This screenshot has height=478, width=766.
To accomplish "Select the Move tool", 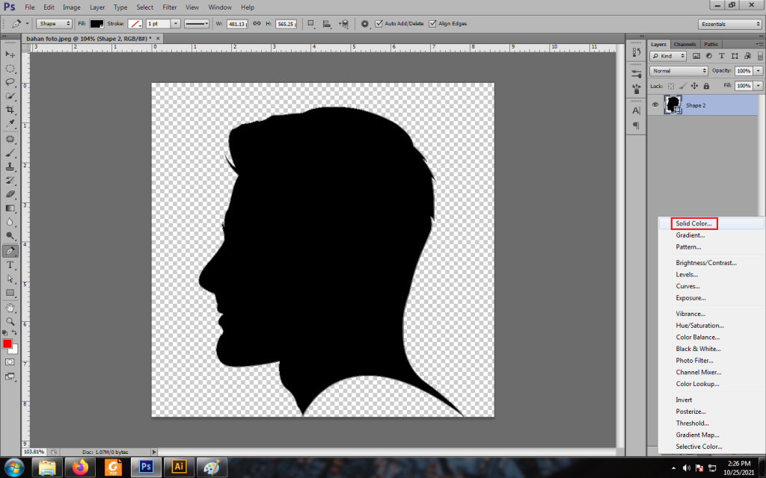I will pyautogui.click(x=10, y=55).
